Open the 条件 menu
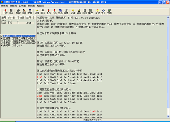This screenshot has height=122, width=170. pos(22,6)
